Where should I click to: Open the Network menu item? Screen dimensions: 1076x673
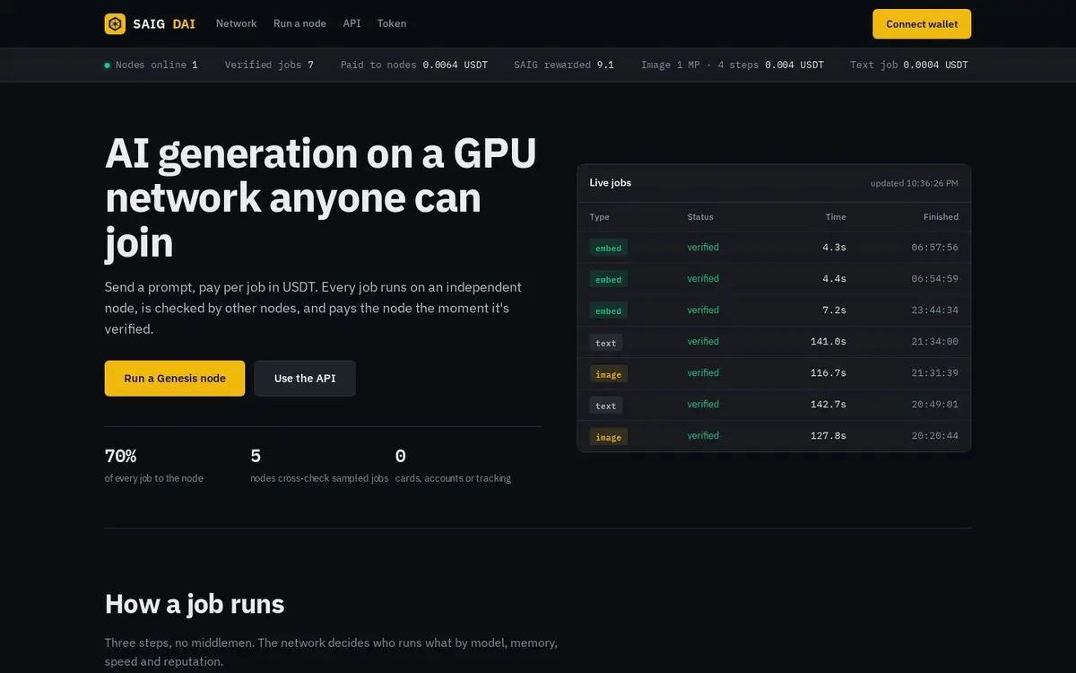point(236,23)
